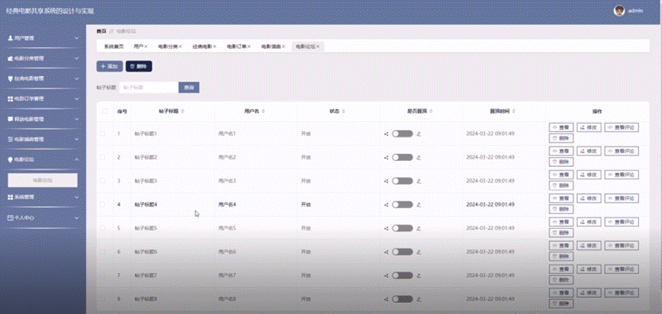Toggle the pin switch for row 3
This screenshot has height=314, width=662.
click(x=402, y=181)
